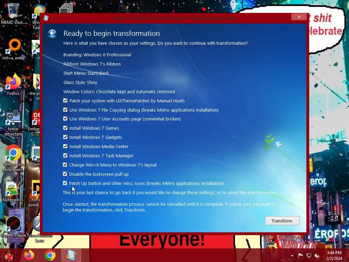Open the network tray icon
Viewport: 349px width, 262px height.
click(x=309, y=255)
